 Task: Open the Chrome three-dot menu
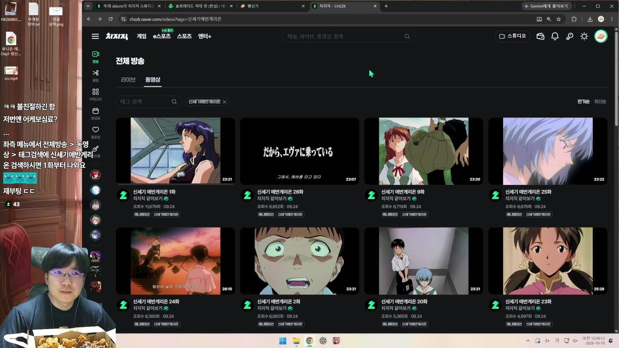(612, 19)
